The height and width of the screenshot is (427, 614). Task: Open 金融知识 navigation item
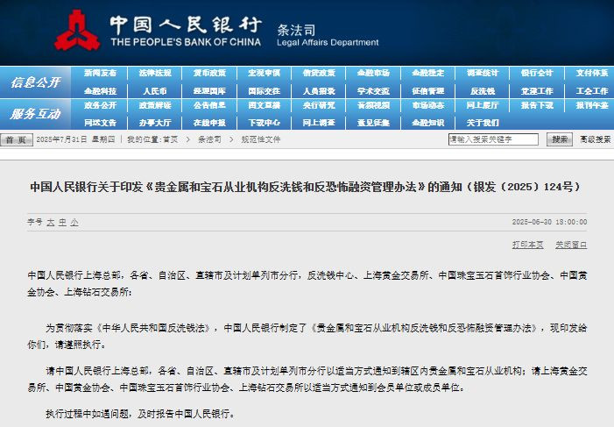428,123
